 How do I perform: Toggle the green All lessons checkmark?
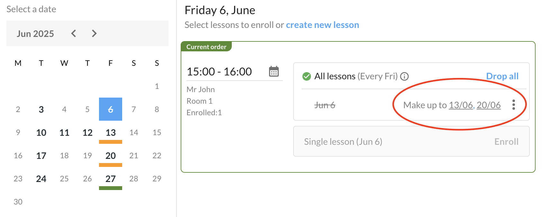click(x=307, y=76)
